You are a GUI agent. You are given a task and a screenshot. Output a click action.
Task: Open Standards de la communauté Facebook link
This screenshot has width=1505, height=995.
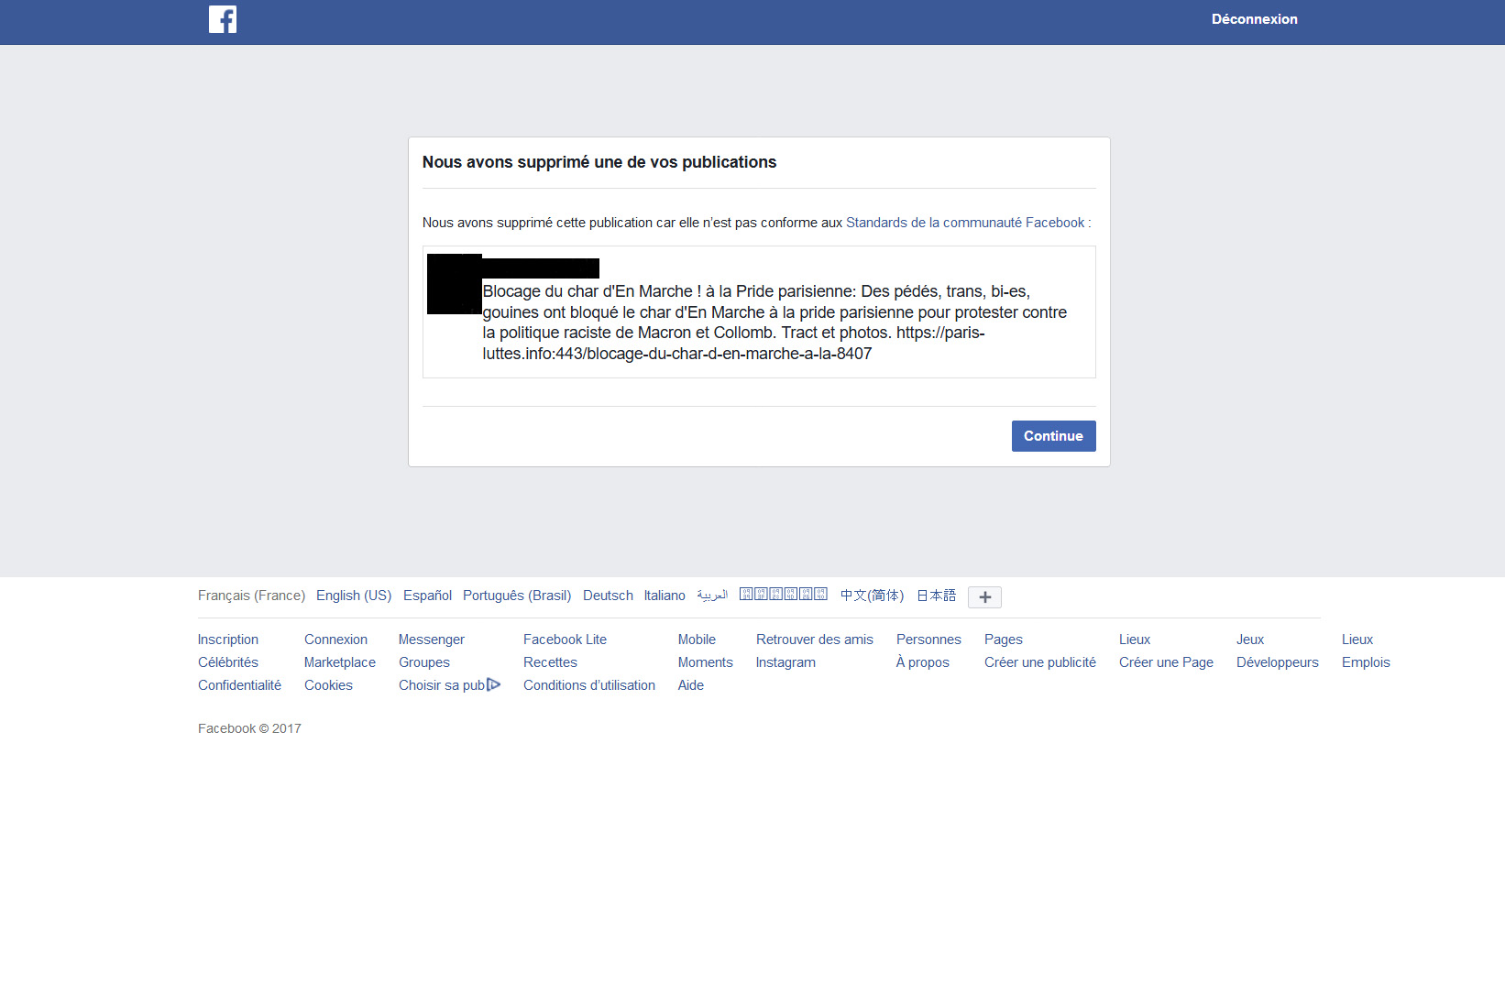click(x=965, y=223)
